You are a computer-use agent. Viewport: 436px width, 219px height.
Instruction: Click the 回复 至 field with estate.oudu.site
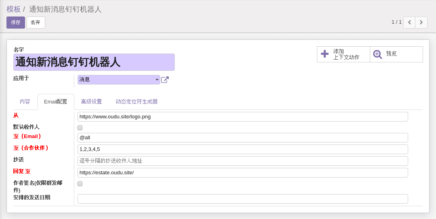243,172
